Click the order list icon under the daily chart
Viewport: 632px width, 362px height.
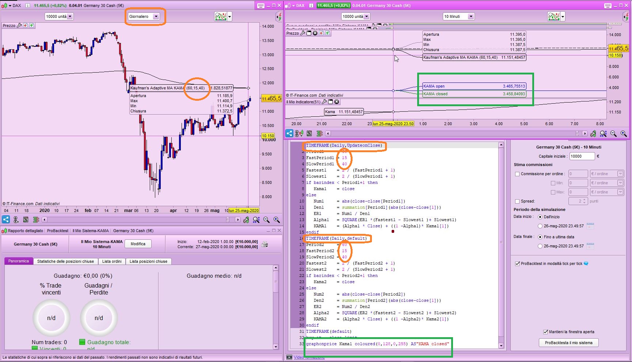tap(26, 220)
